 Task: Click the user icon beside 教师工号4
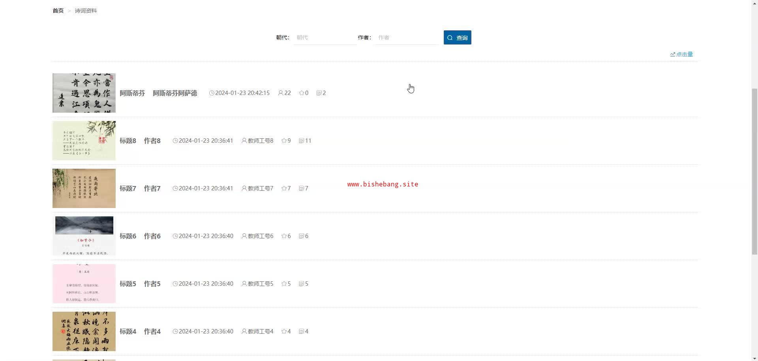tap(244, 331)
